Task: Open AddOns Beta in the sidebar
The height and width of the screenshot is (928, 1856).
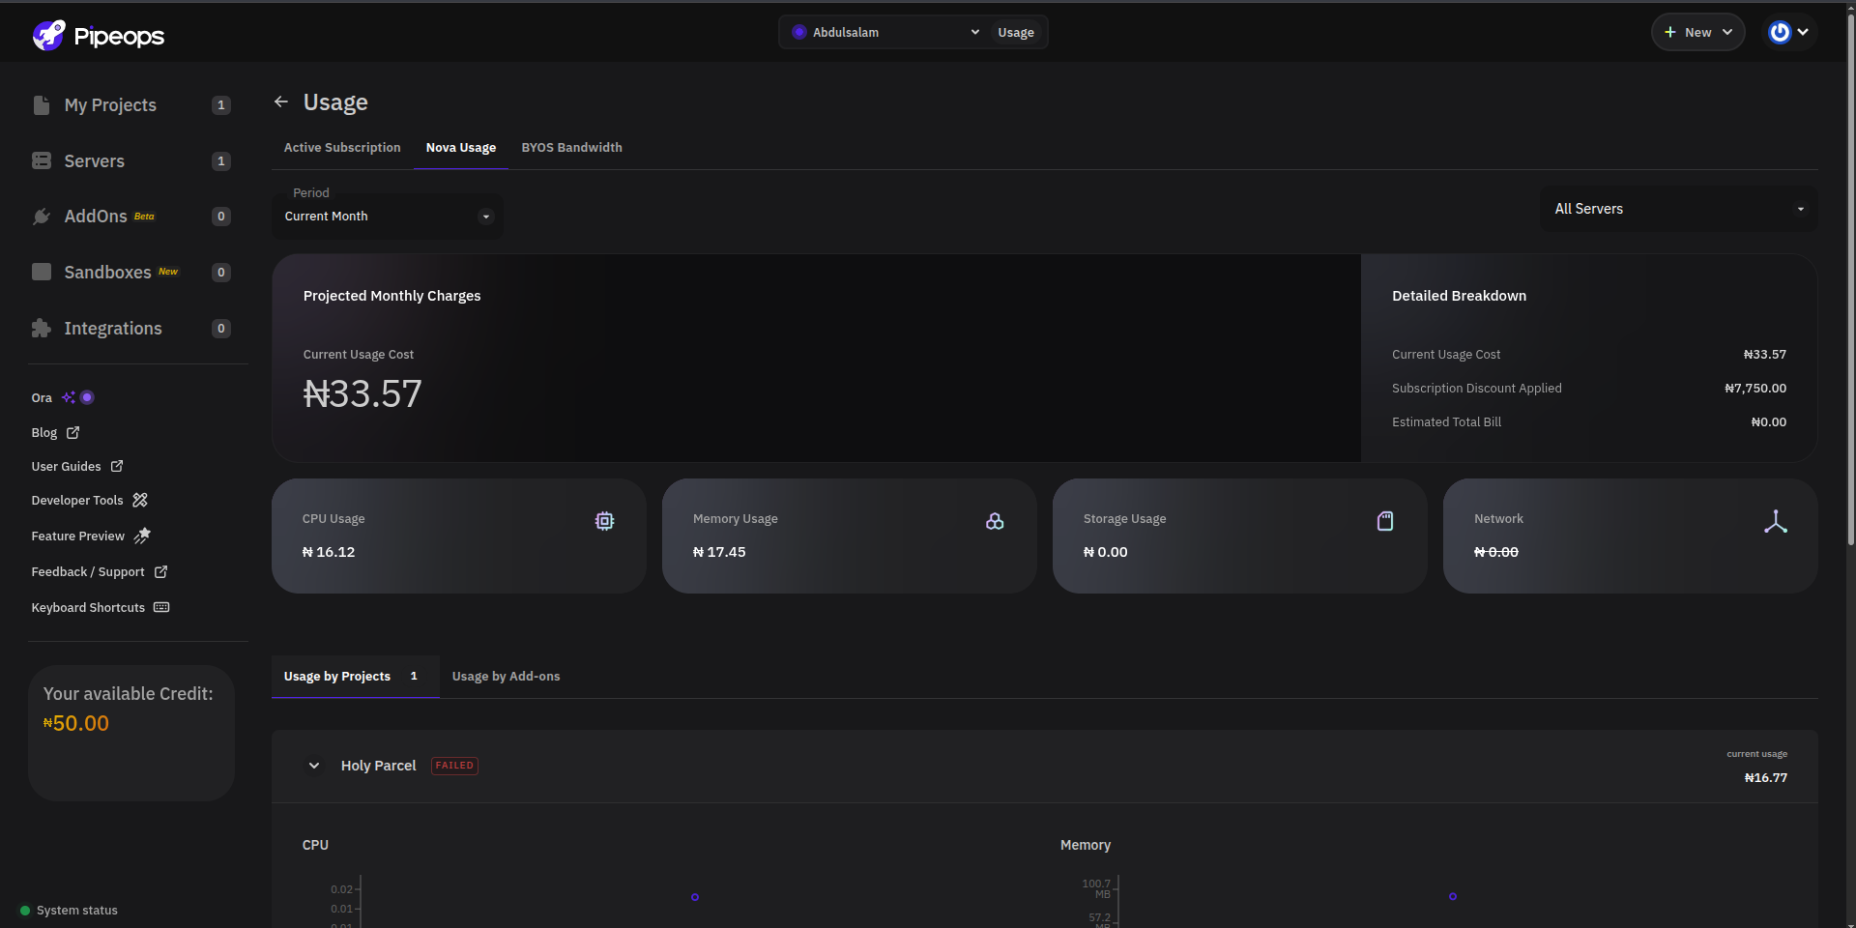Action: pyautogui.click(x=131, y=217)
